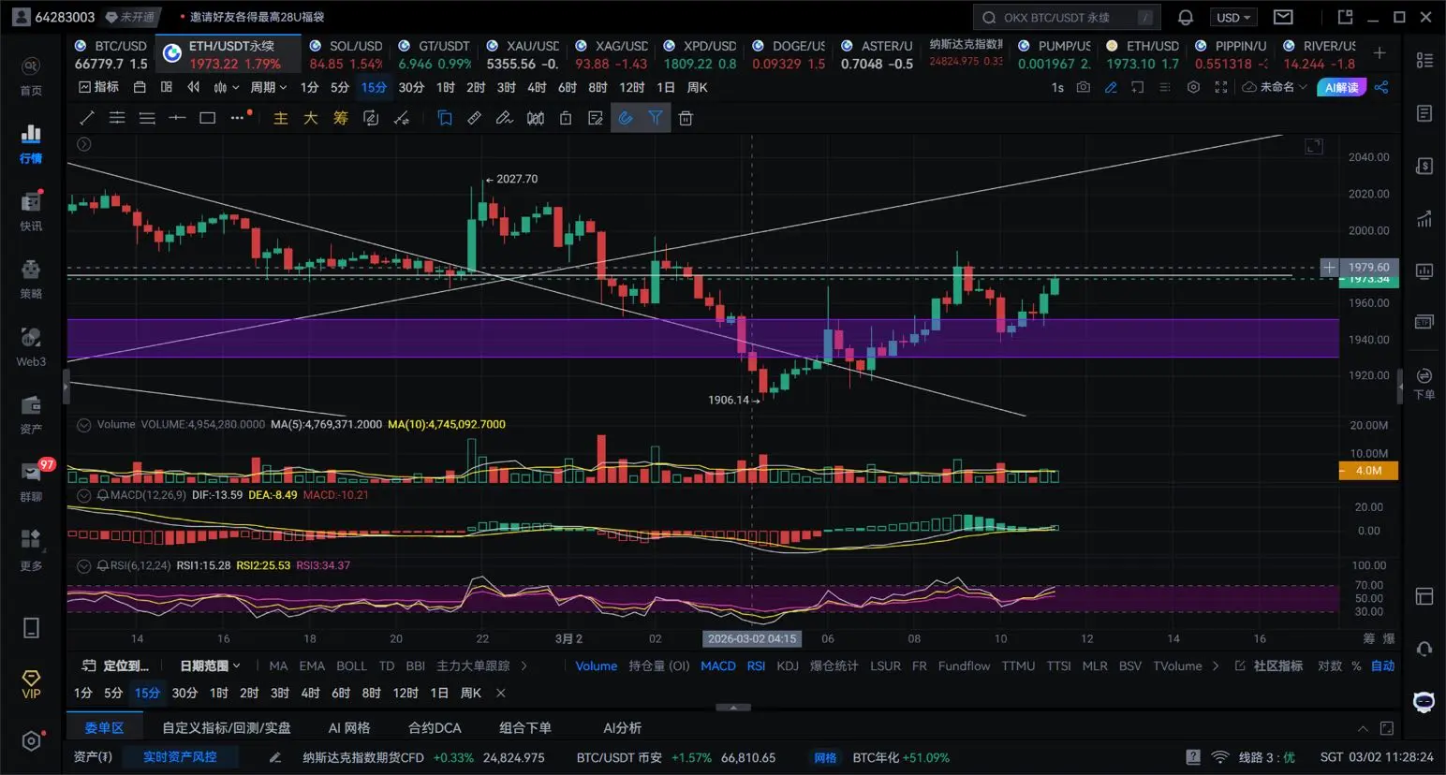Image resolution: width=1446 pixels, height=775 pixels.
Task: Click the purple price zone band
Action: 703,338
